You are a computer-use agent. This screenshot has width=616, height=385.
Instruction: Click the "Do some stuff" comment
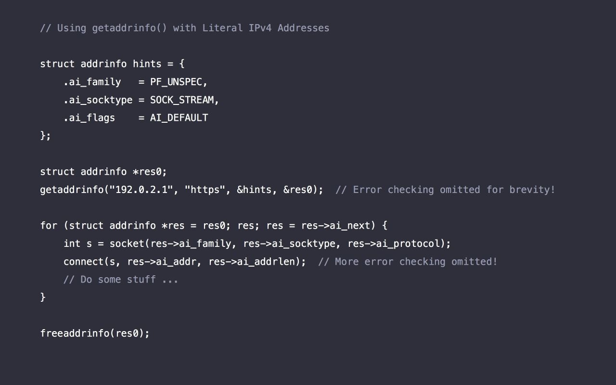click(121, 279)
